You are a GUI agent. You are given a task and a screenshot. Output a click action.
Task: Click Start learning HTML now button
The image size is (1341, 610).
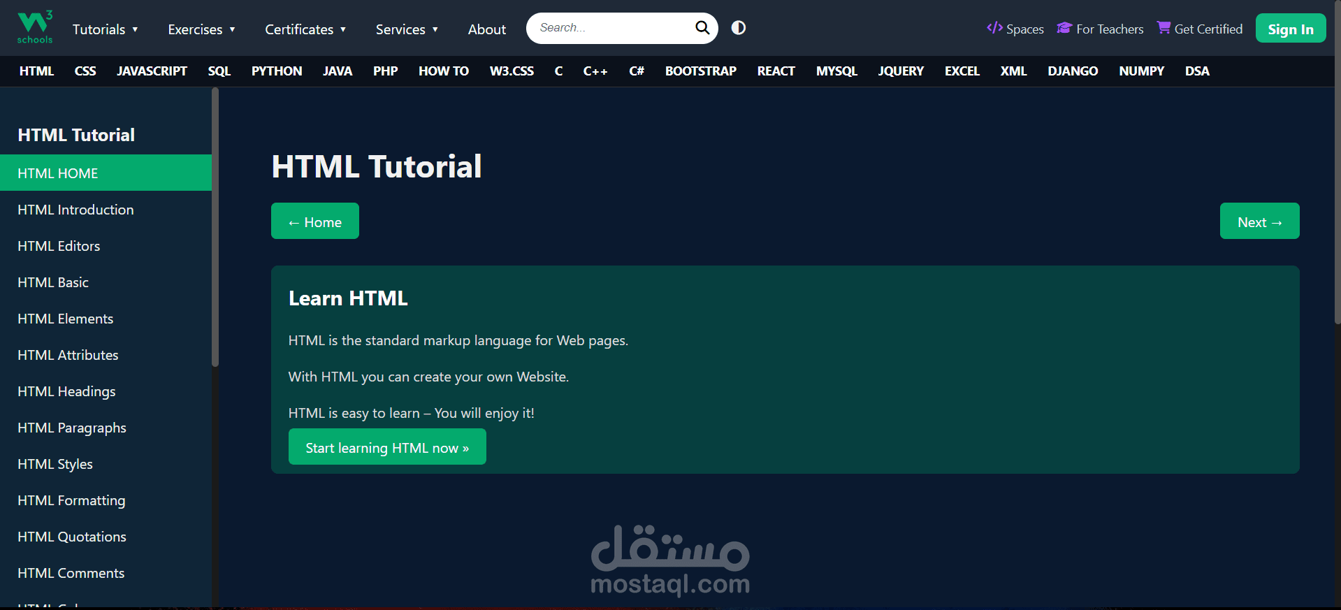pos(387,446)
